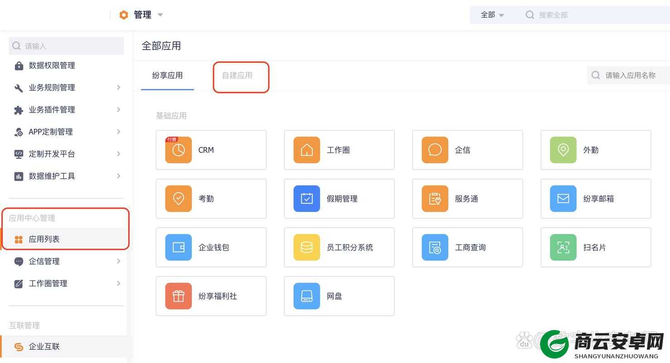Open the 工商查询 application card
The image size is (670, 363).
468,247
